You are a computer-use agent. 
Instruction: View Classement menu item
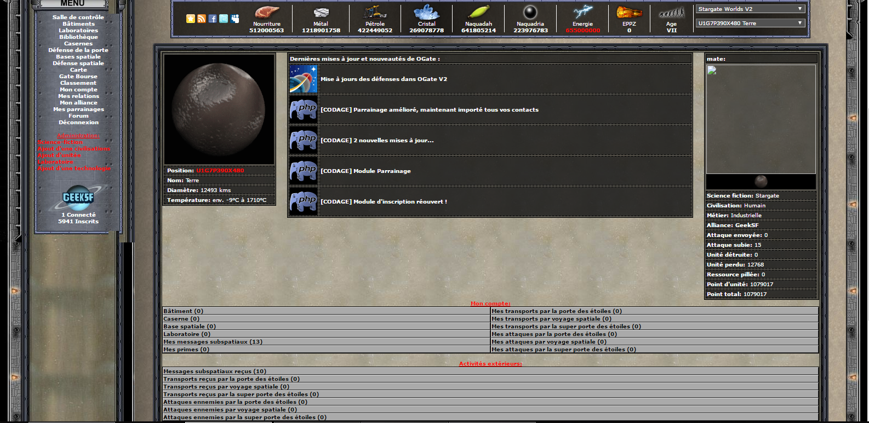point(78,83)
